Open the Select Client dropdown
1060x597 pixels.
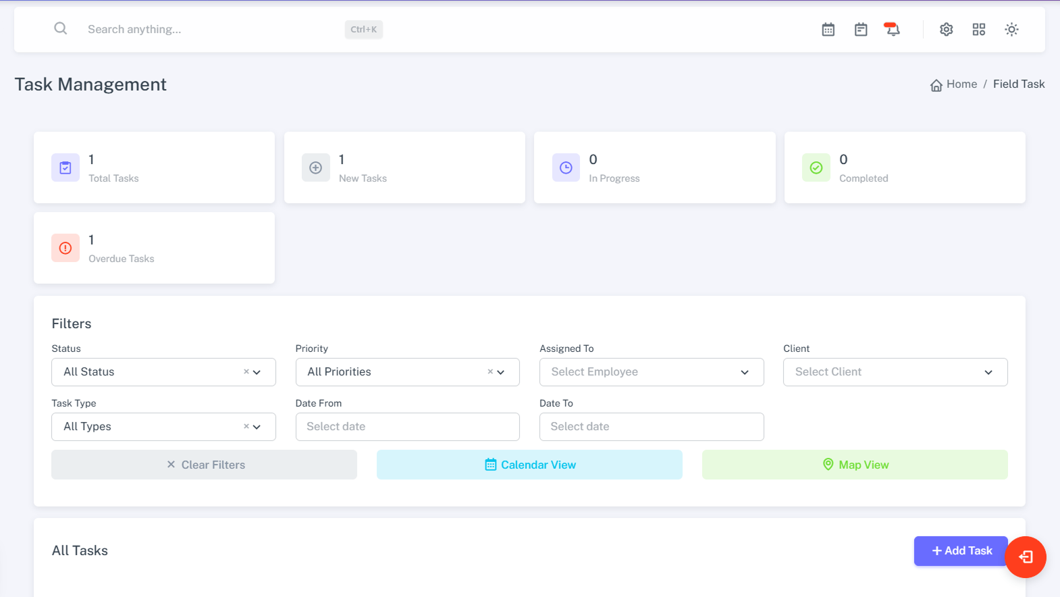pos(895,372)
